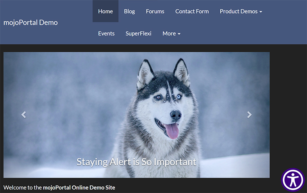Screen dimensions: 307x193
Task: Select the Home nav item
Action: tap(105, 11)
